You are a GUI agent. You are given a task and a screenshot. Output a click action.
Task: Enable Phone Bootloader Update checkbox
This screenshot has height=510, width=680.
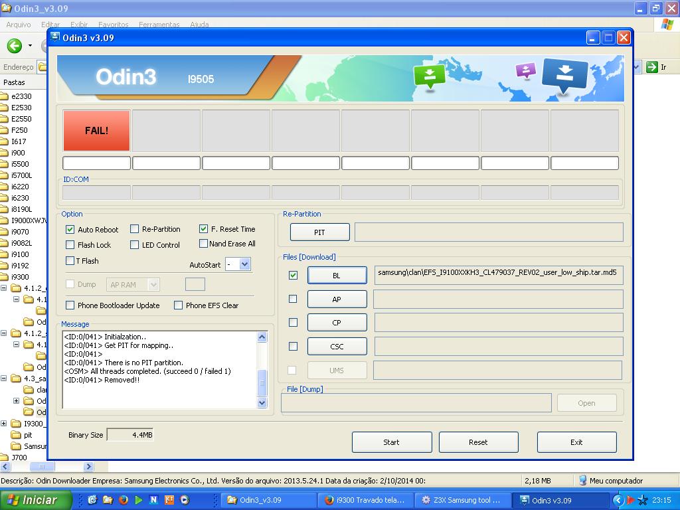[x=70, y=305]
